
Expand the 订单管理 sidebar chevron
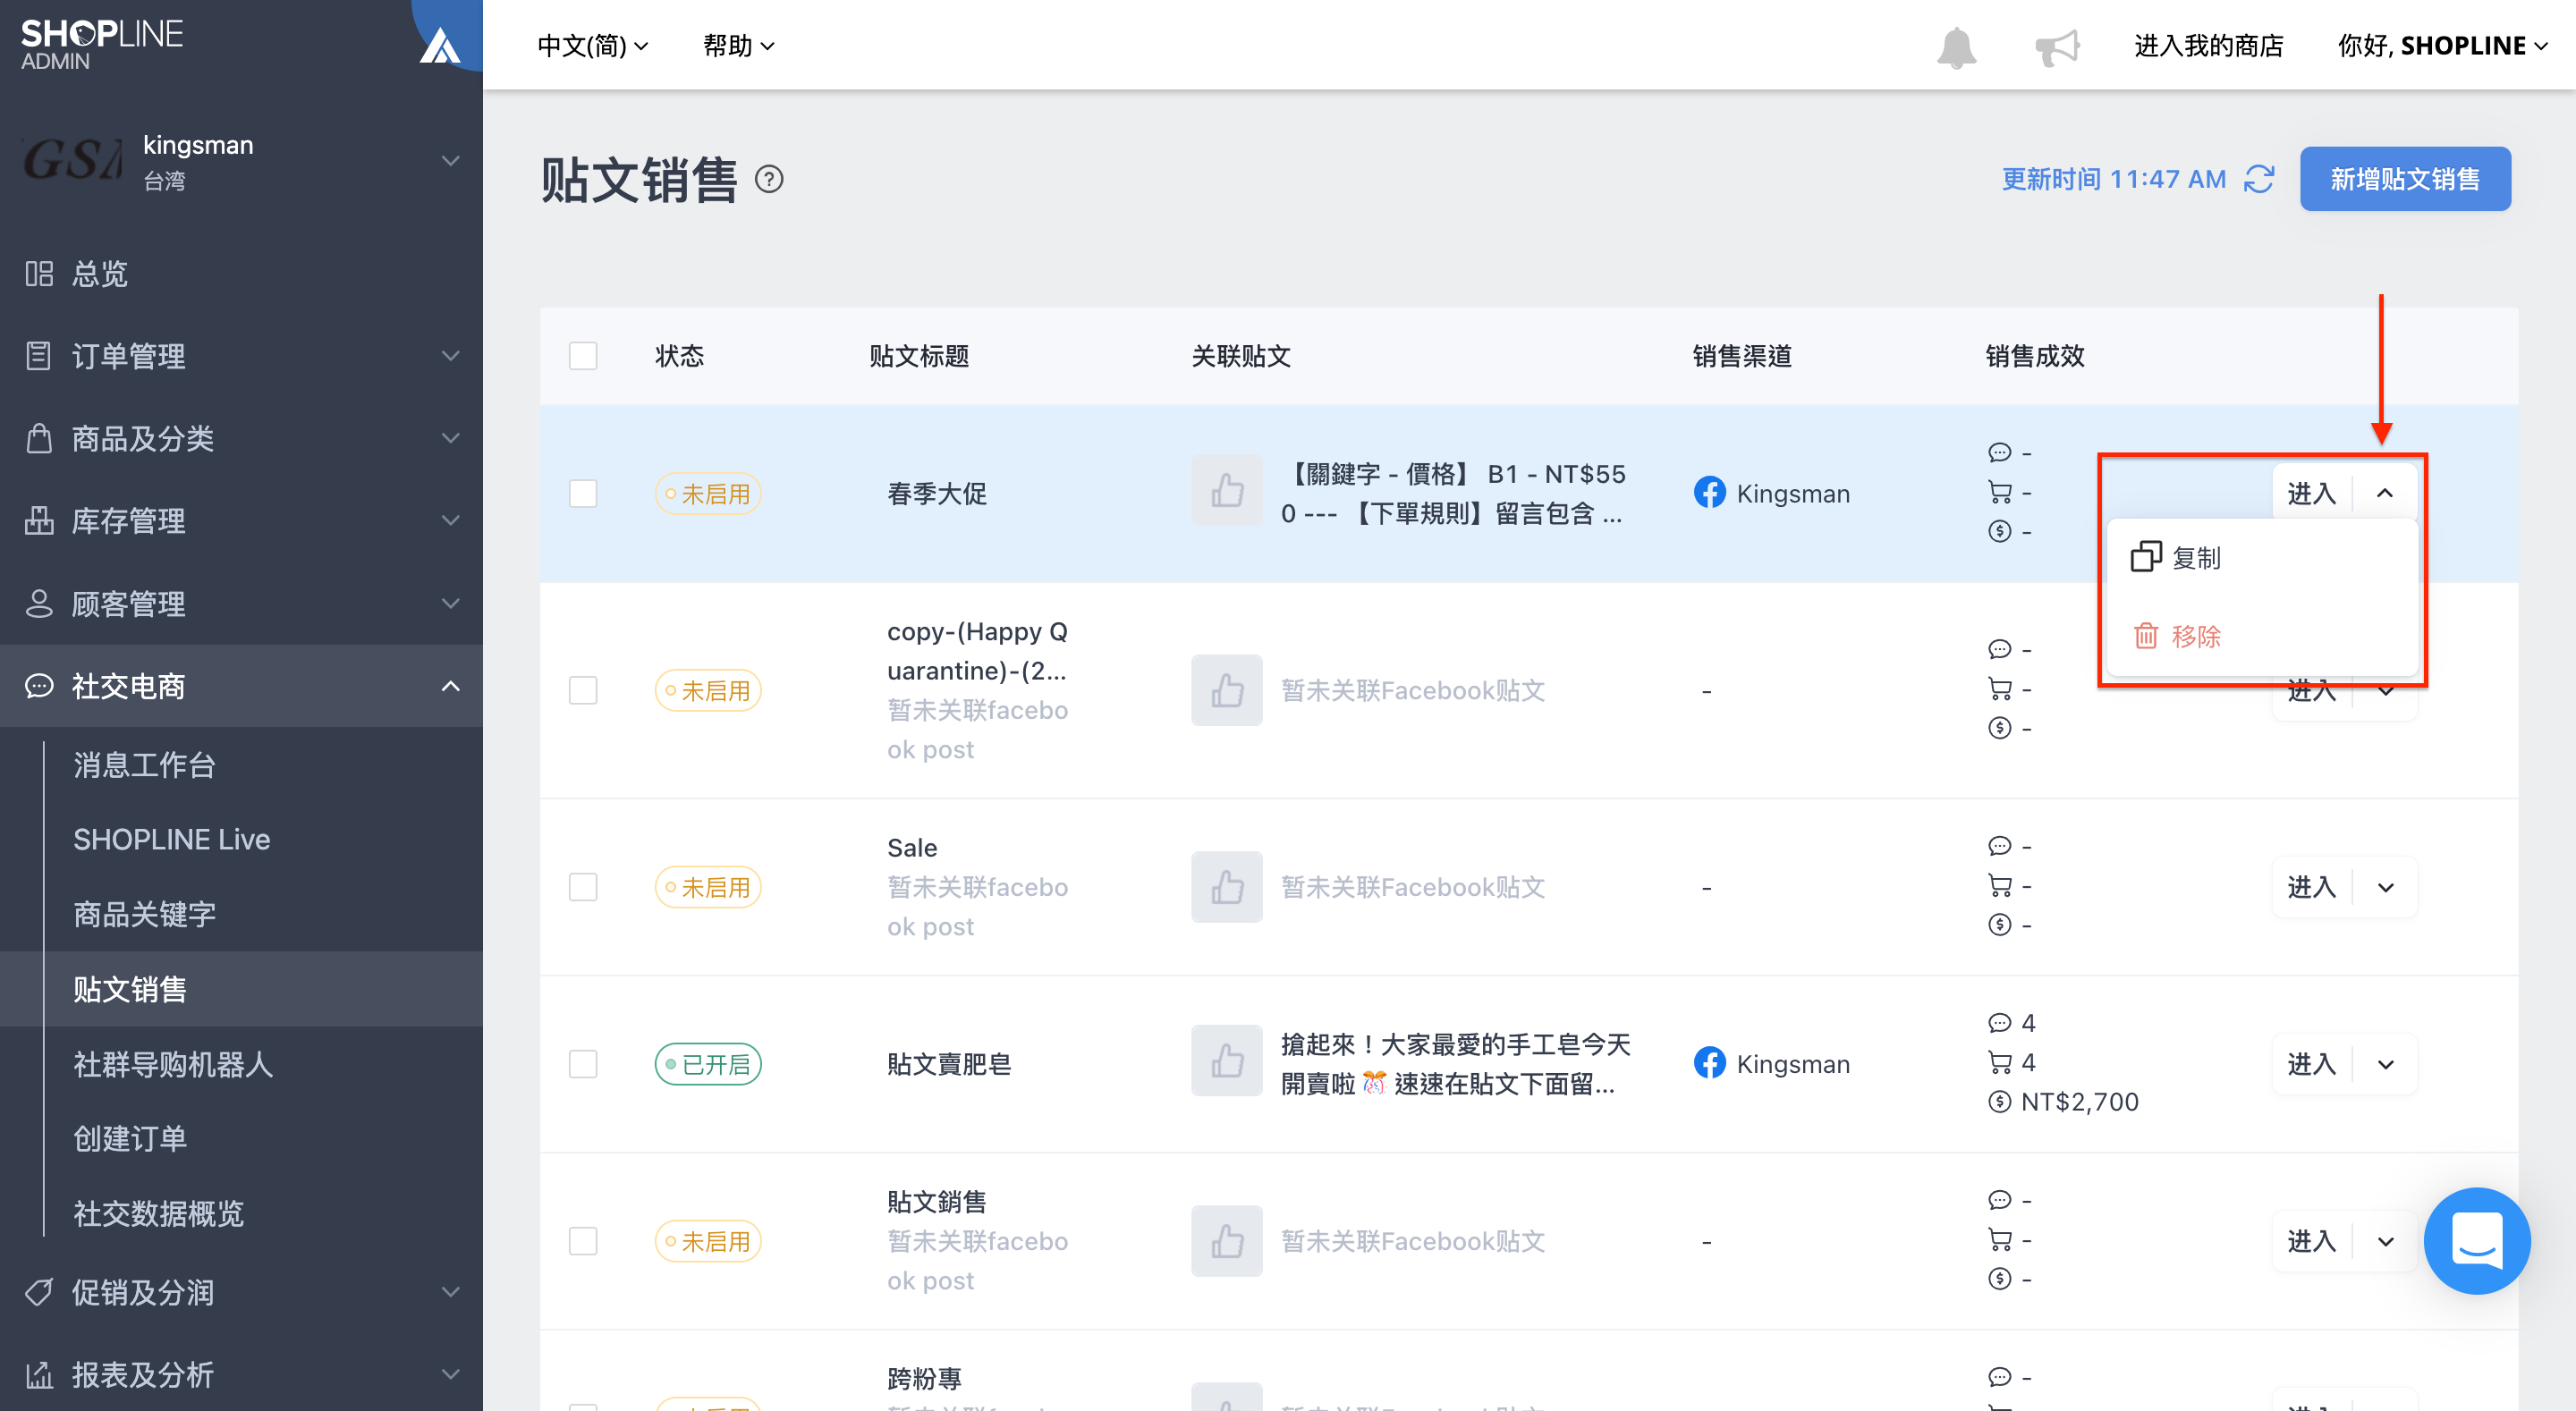point(451,355)
